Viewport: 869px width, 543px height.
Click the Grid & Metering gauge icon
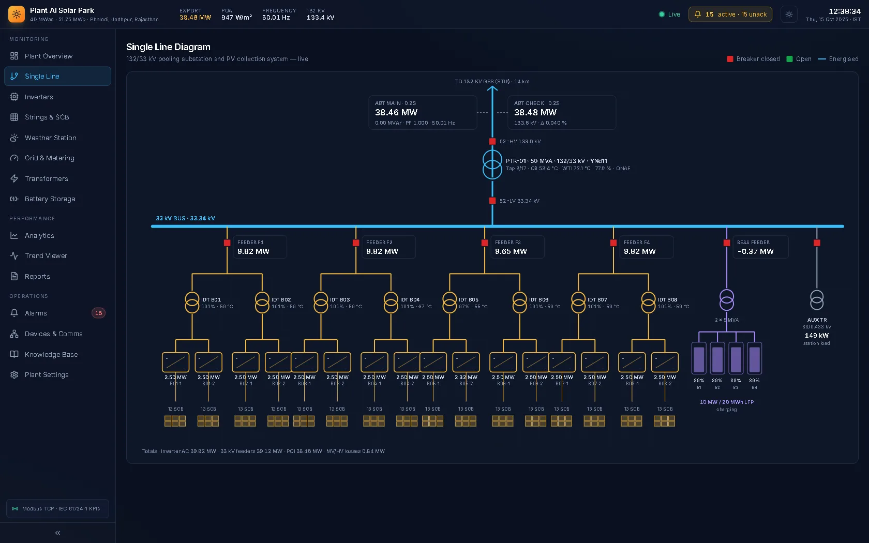click(14, 158)
